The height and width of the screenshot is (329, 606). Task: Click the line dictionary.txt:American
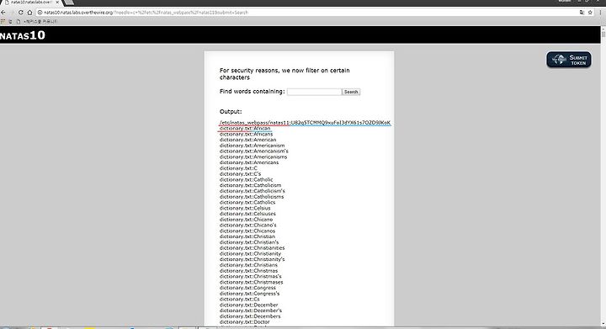pyautogui.click(x=247, y=140)
